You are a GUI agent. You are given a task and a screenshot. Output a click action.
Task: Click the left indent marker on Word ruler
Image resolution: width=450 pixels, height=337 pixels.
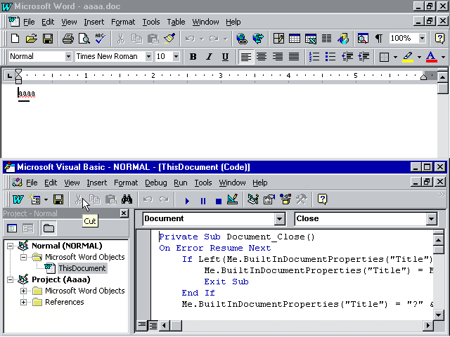click(x=18, y=81)
